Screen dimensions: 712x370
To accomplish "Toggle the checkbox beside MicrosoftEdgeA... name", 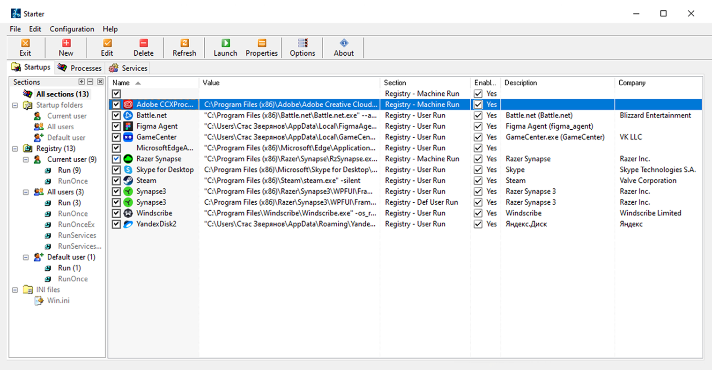I will (116, 148).
